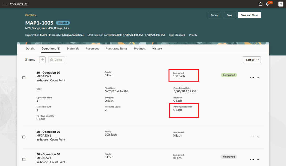Switch to the Products tab
Viewport: 286px width, 166px height.
click(140, 49)
